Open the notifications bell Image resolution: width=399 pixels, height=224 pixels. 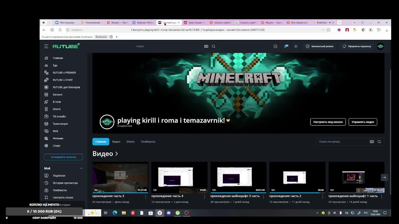(x=286, y=46)
